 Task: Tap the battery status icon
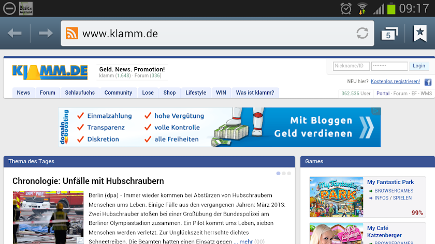(x=391, y=8)
